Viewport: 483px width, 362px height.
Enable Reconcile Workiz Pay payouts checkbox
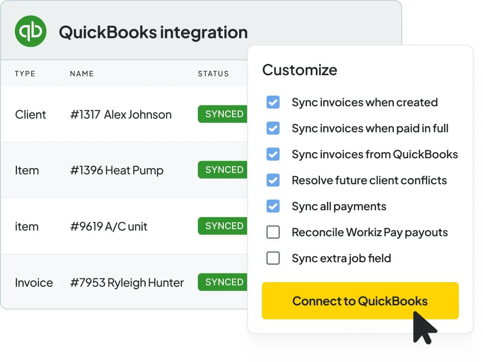coord(273,232)
